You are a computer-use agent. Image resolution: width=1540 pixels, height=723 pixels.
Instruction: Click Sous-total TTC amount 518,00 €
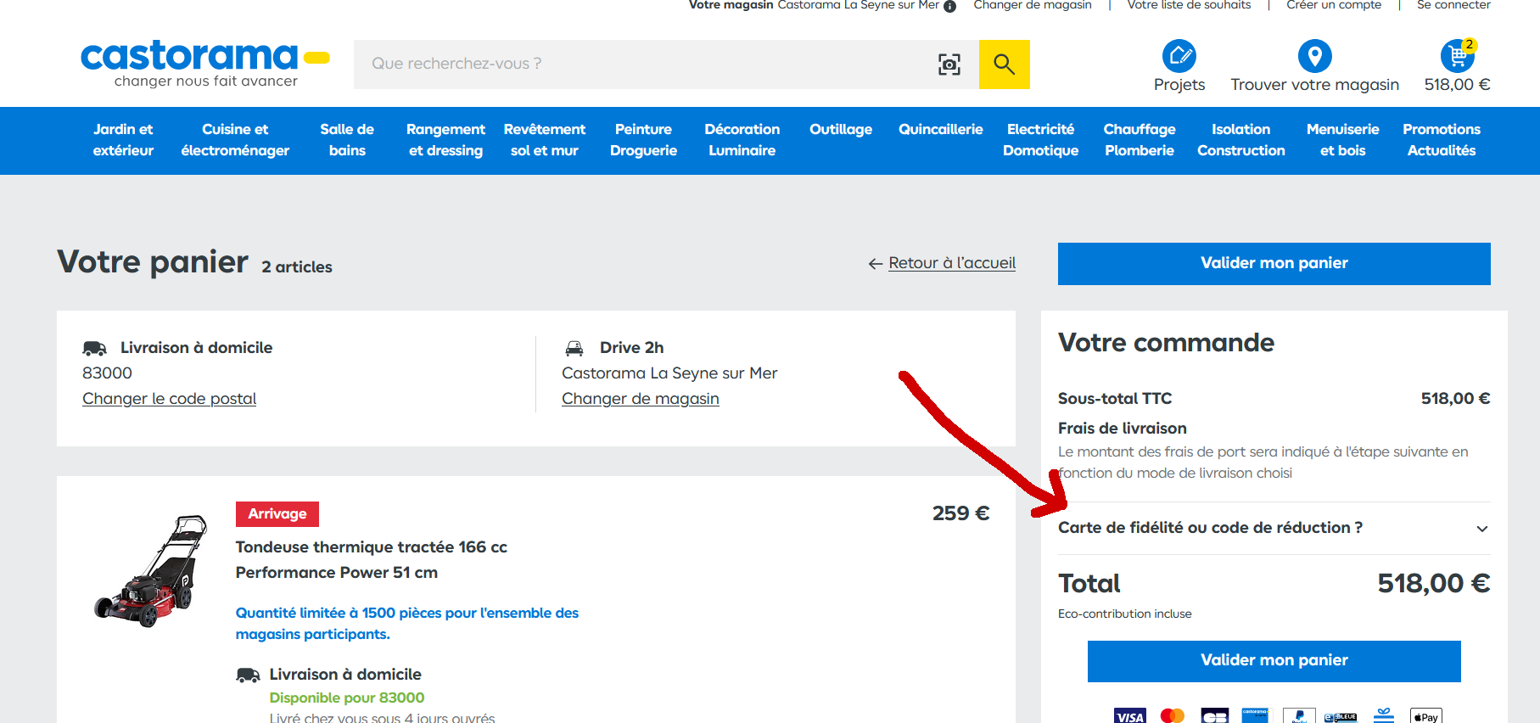pos(1455,399)
